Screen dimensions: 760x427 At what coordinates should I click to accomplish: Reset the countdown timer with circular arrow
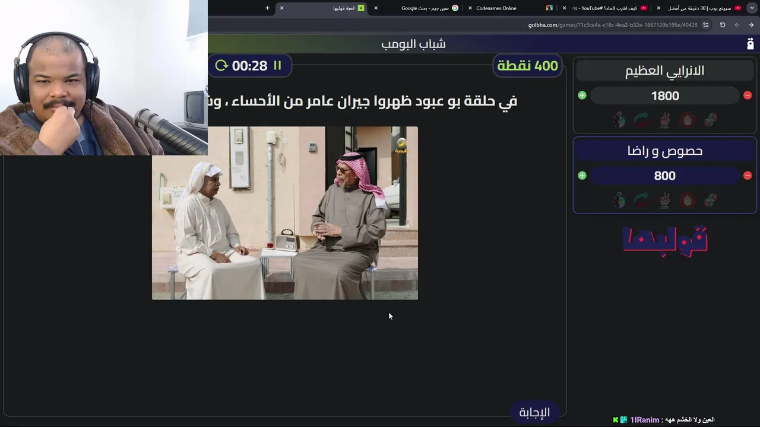click(x=221, y=66)
